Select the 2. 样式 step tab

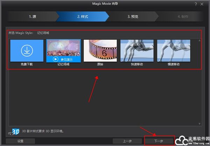(83, 16)
